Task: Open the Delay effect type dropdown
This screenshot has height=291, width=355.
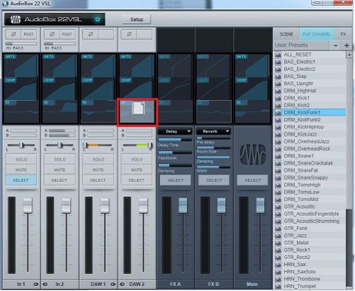Action: pyautogui.click(x=175, y=132)
